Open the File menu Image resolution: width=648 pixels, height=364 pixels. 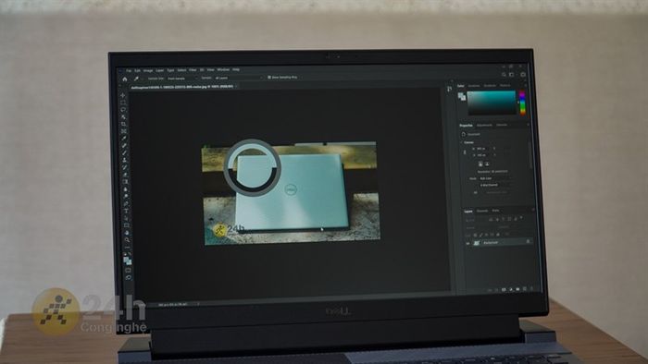[x=129, y=70]
